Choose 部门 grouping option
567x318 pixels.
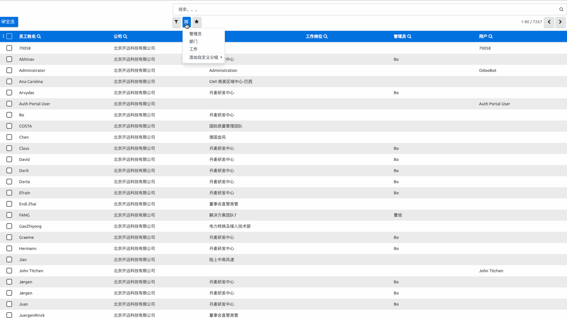click(193, 41)
